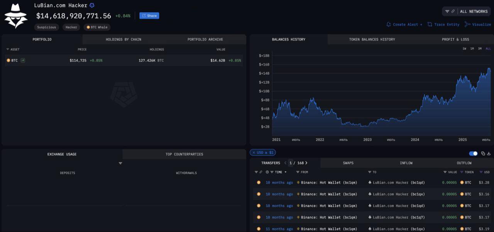The height and width of the screenshot is (232, 494).
Task: Click the Create Alert bell icon
Action: coord(389,24)
